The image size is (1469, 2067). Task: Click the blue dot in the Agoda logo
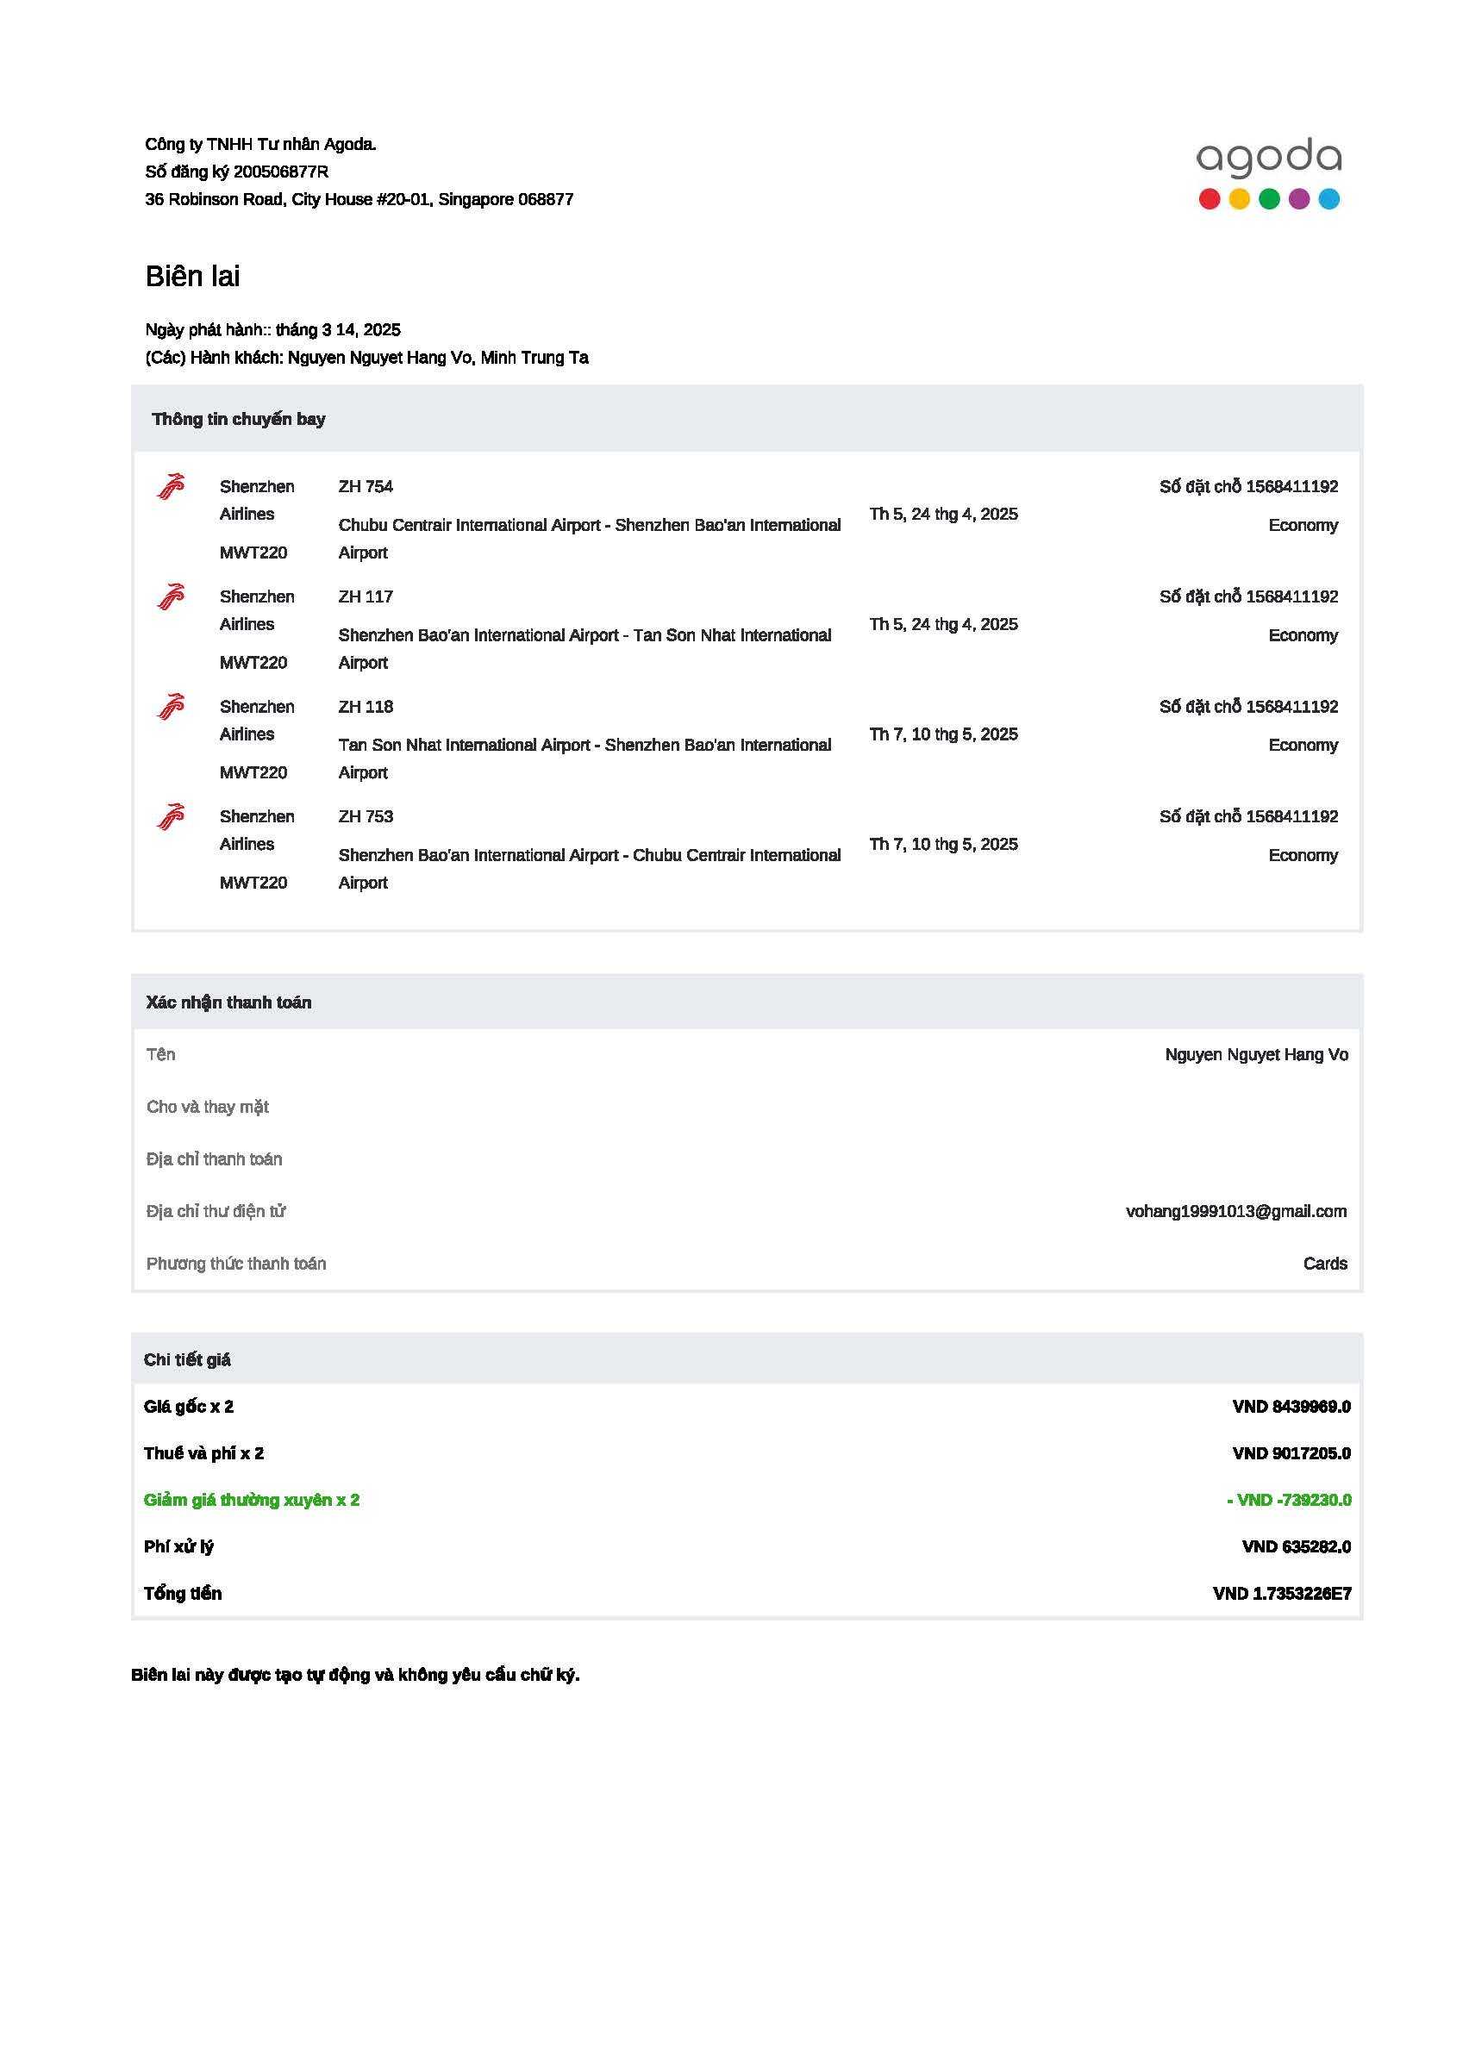(x=1328, y=199)
